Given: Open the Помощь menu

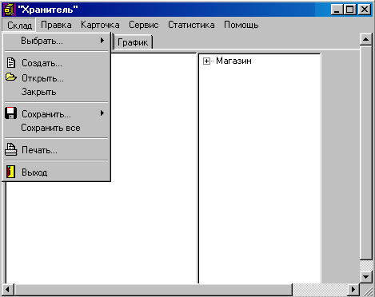Looking at the screenshot, I should (241, 25).
